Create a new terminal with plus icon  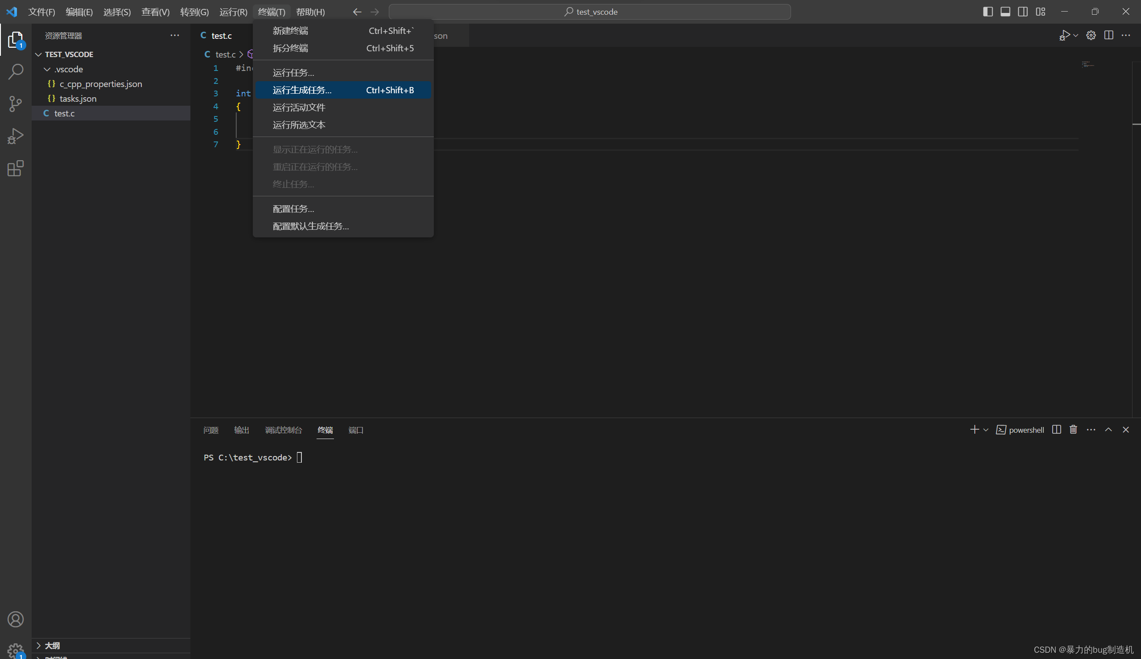click(x=975, y=430)
